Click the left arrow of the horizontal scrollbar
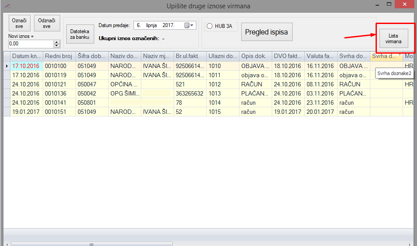 [x=7, y=244]
